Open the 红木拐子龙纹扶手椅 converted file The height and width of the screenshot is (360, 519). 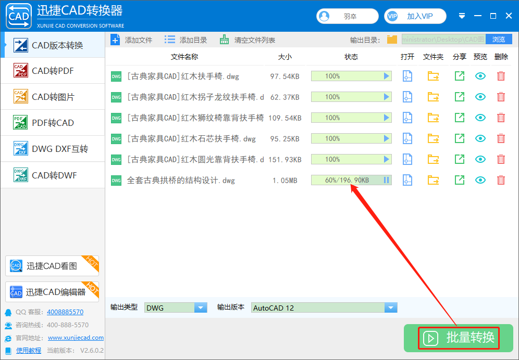(x=407, y=97)
